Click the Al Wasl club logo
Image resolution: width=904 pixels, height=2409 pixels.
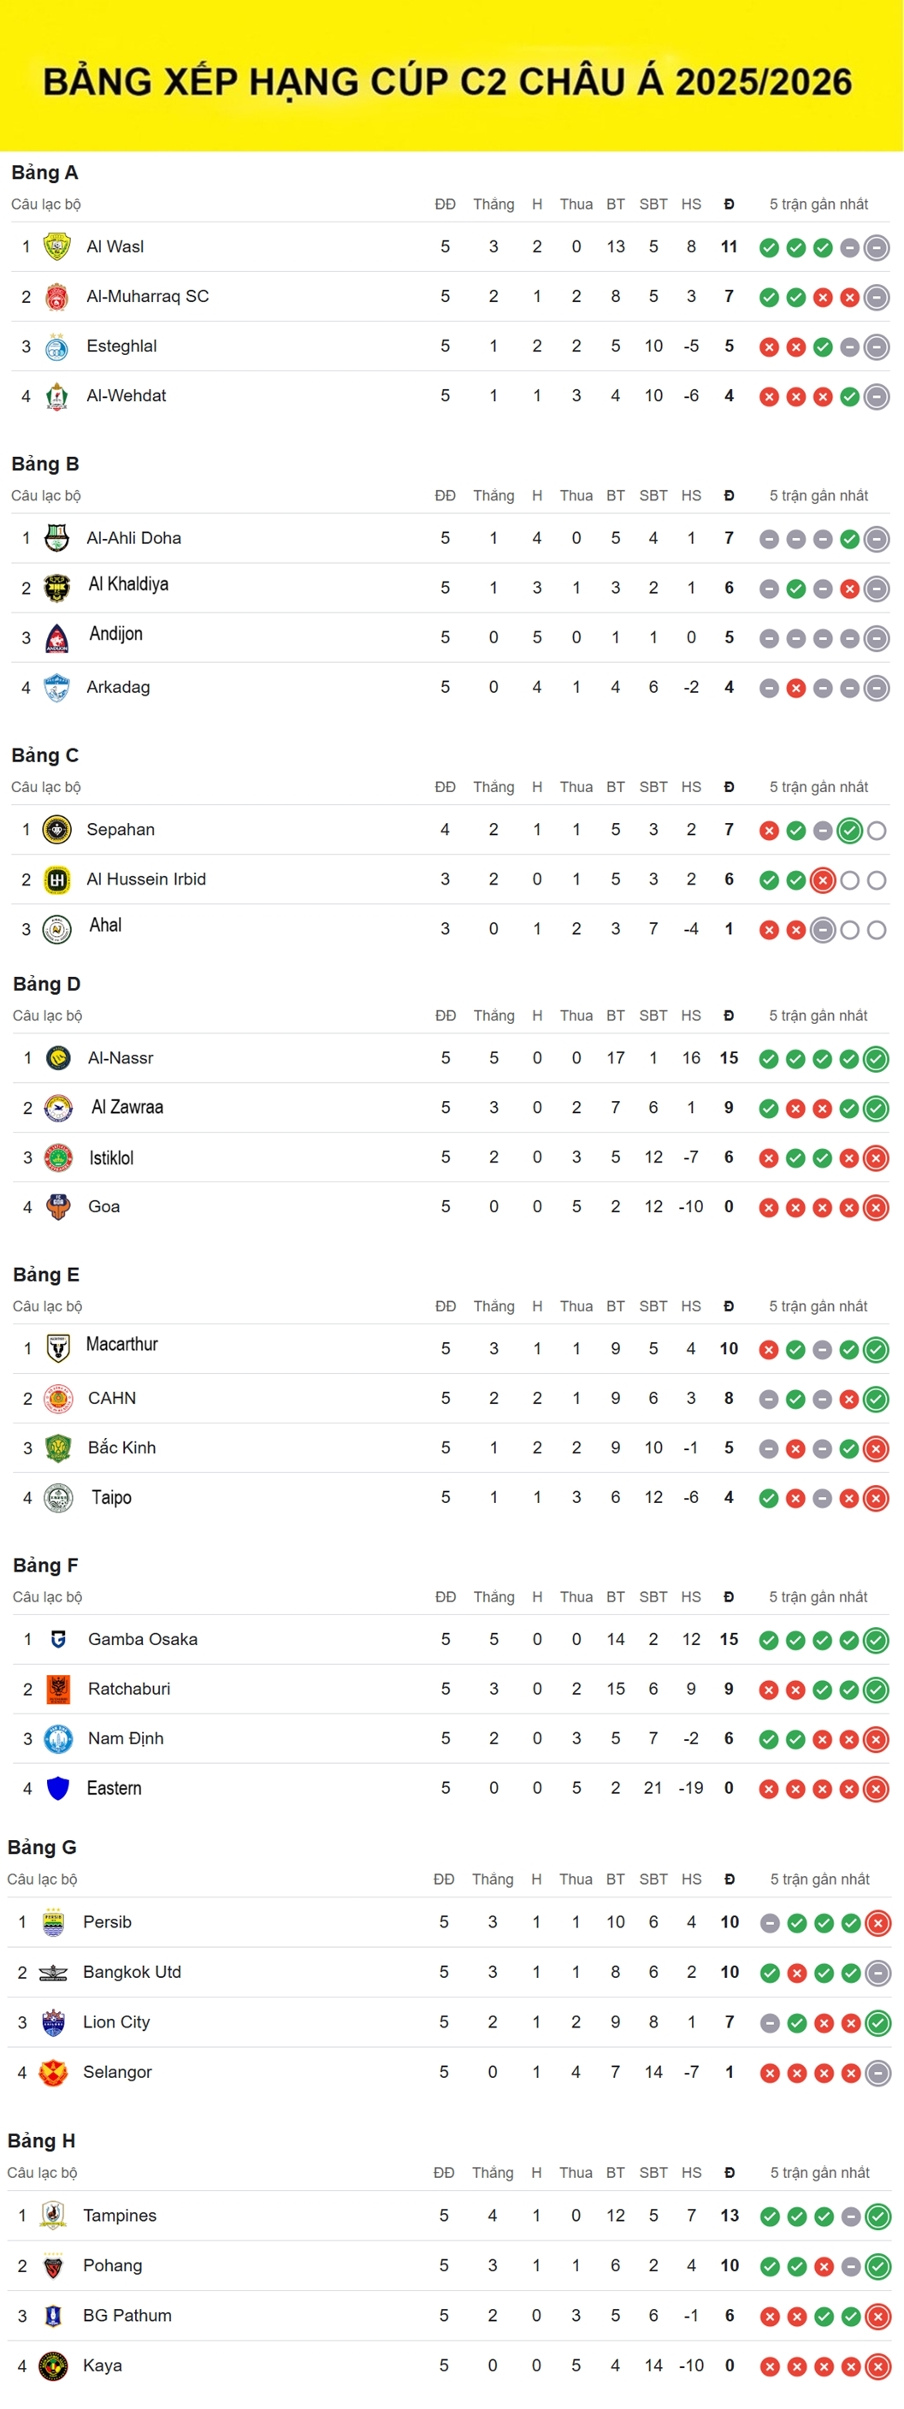(57, 247)
